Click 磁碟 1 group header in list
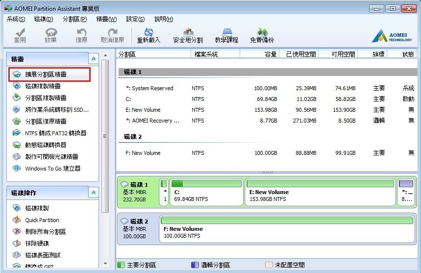This screenshot has width=421, height=273. (x=268, y=72)
